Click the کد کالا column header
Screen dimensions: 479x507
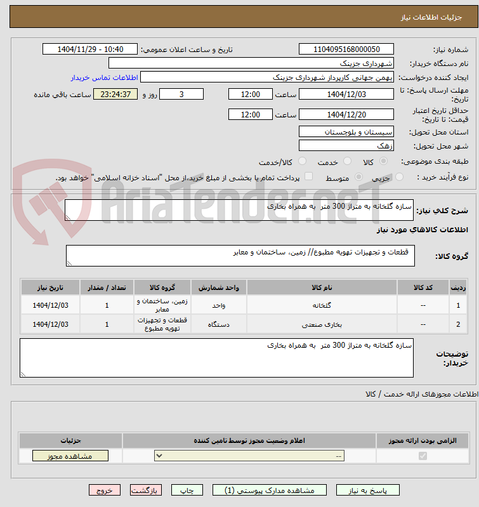pyautogui.click(x=423, y=287)
